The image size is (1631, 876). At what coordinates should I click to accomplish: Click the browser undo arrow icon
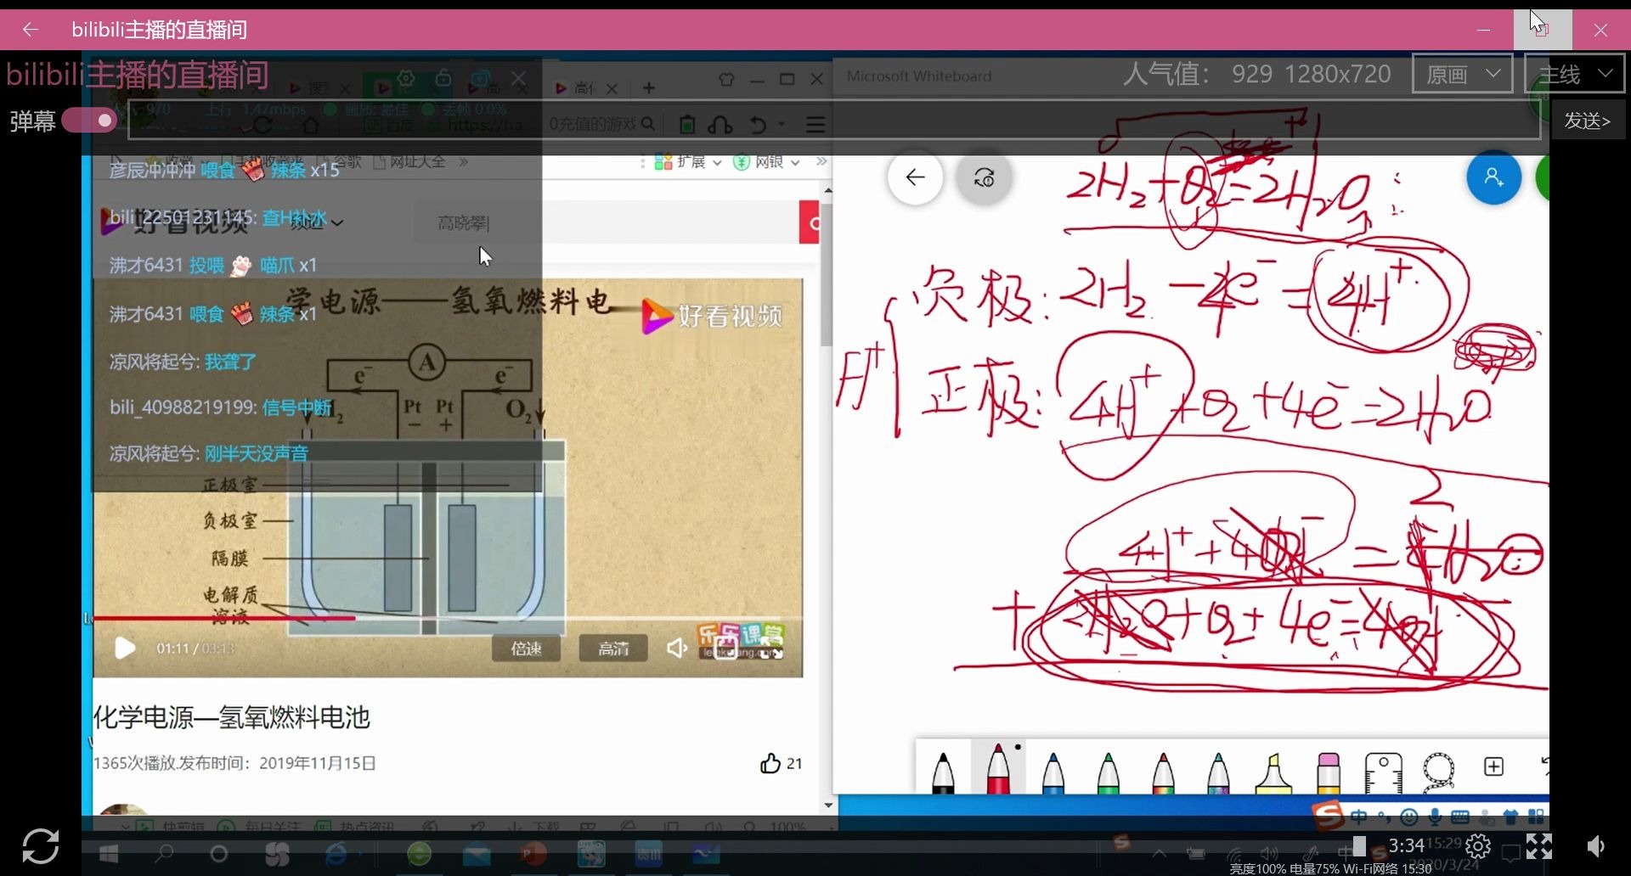pyautogui.click(x=758, y=125)
